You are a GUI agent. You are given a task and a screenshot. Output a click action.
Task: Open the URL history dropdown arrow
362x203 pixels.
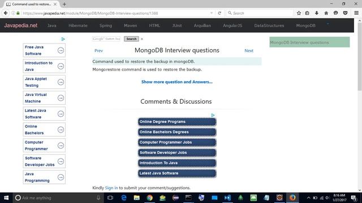coord(212,13)
